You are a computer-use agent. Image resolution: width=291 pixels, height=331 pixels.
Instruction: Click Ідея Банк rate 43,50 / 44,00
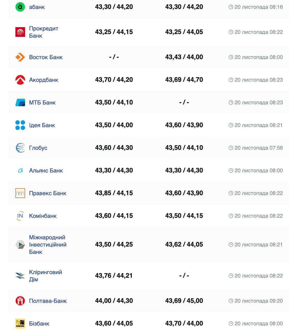(x=114, y=125)
